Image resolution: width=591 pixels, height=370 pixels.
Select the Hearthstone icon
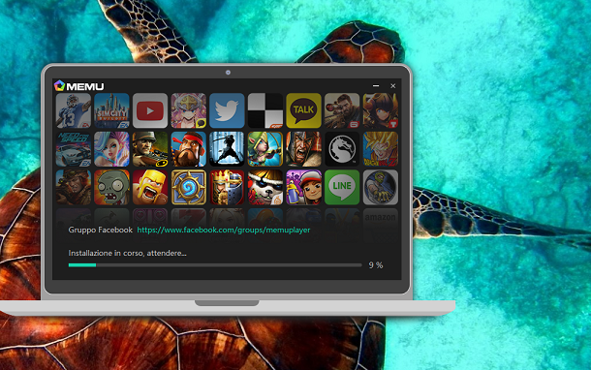pos(189,187)
